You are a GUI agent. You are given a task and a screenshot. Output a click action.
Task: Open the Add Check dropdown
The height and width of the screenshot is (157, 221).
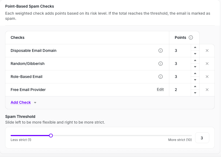(x=21, y=102)
